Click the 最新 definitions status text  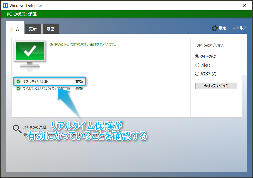point(79,89)
